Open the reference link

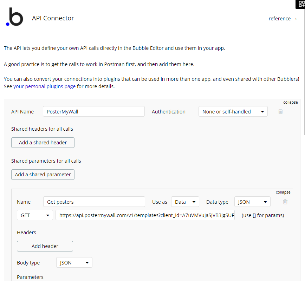point(283,19)
